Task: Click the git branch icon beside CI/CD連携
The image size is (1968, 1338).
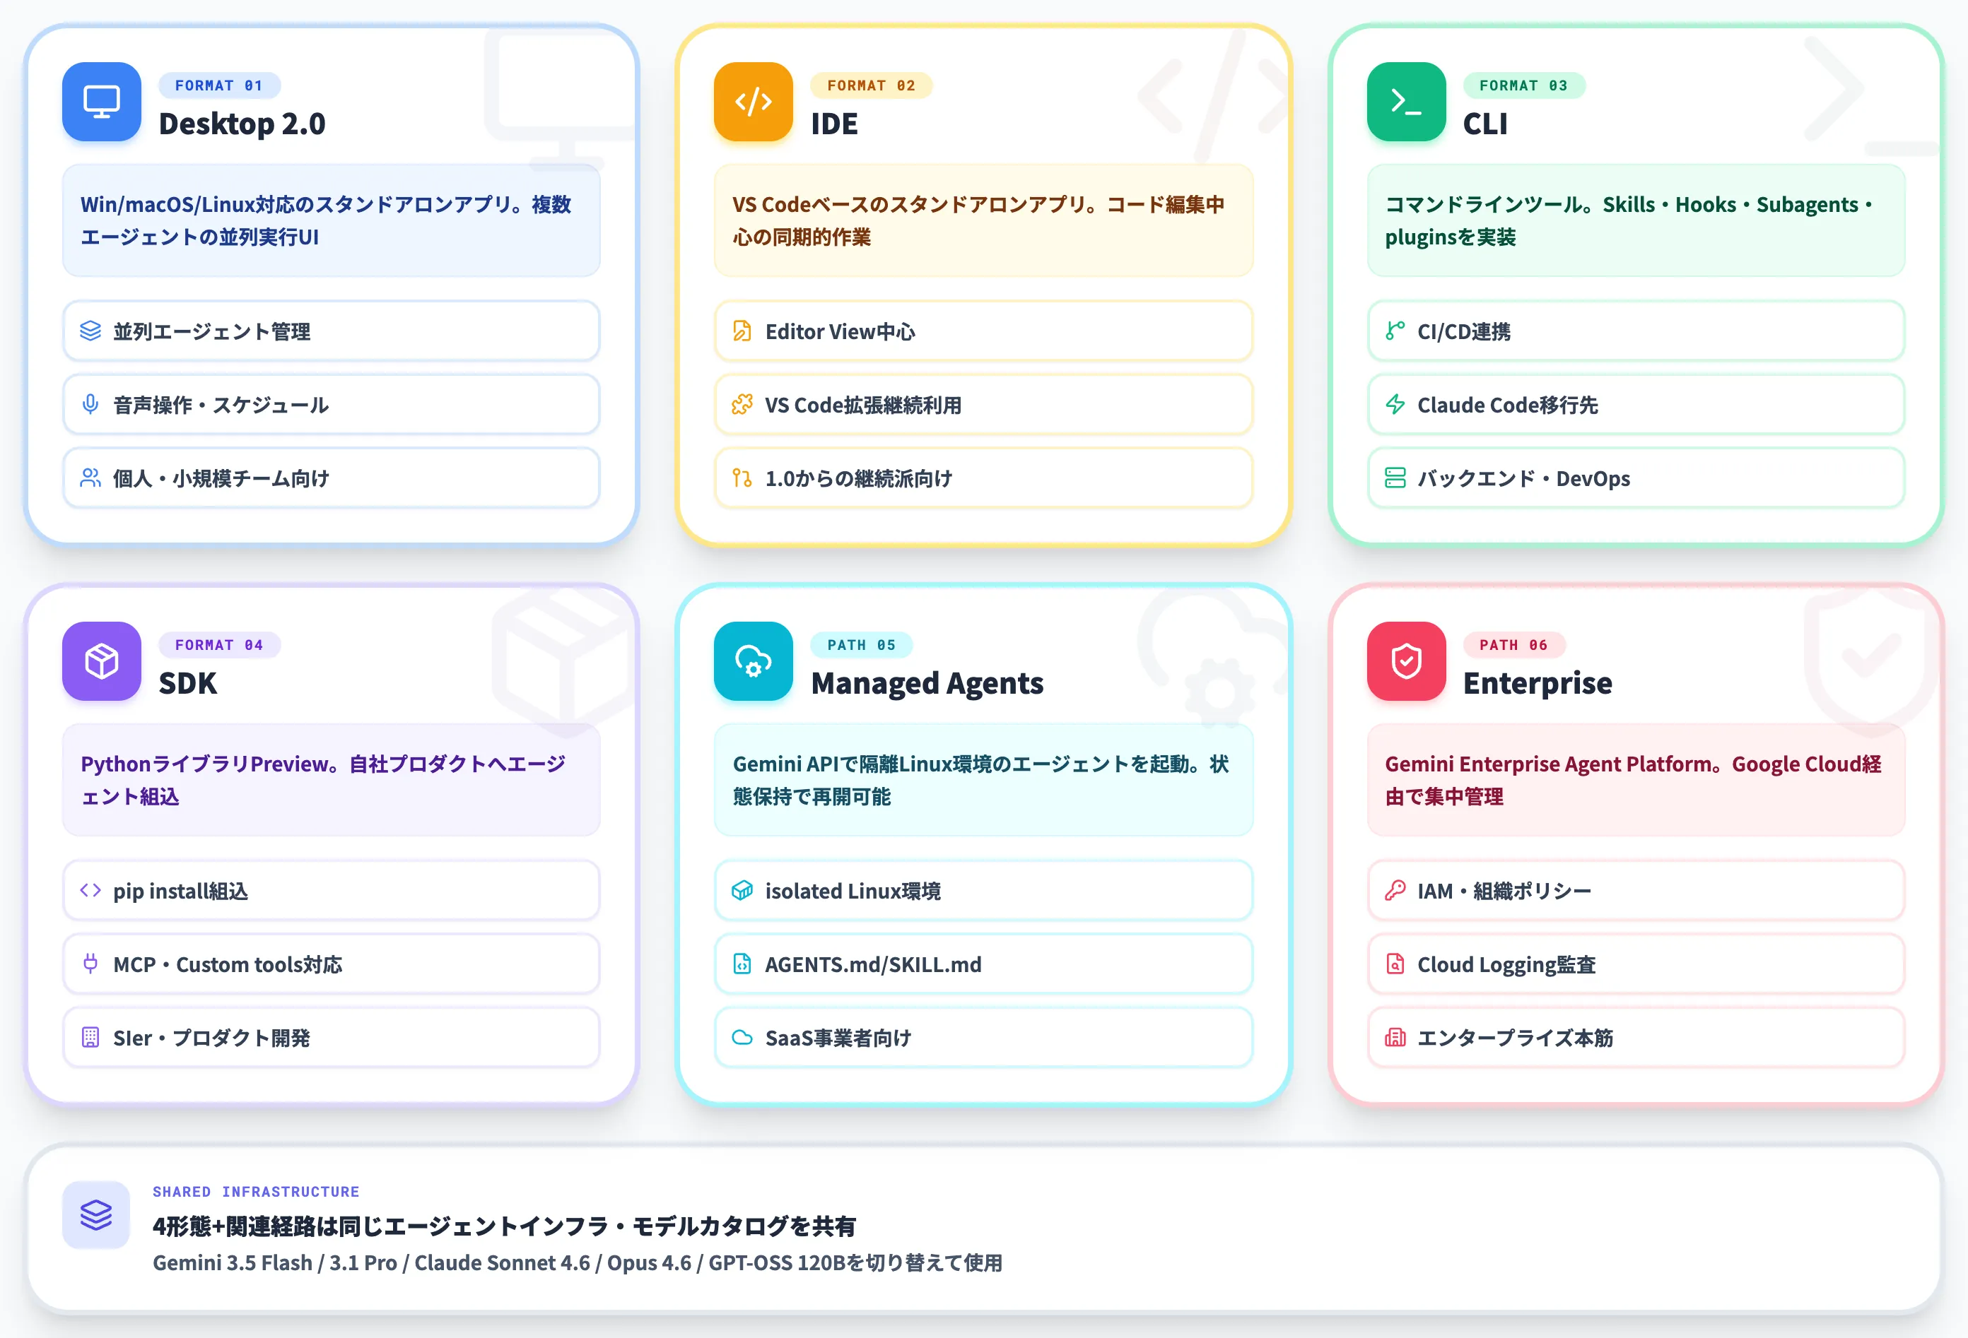Action: tap(1395, 331)
